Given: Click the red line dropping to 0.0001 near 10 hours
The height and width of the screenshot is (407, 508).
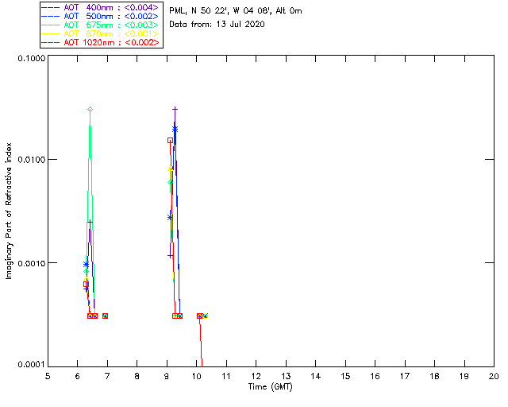Looking at the screenshot, I should click(201, 343).
